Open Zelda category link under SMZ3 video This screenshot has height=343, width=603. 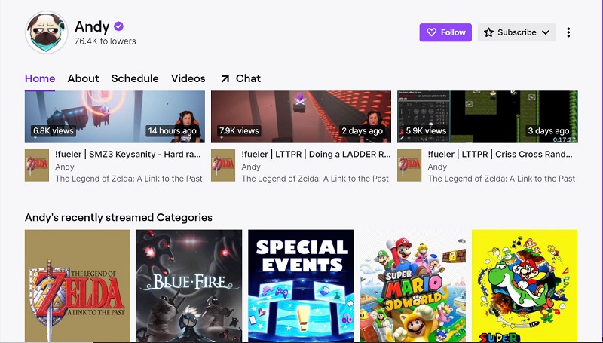click(x=128, y=179)
